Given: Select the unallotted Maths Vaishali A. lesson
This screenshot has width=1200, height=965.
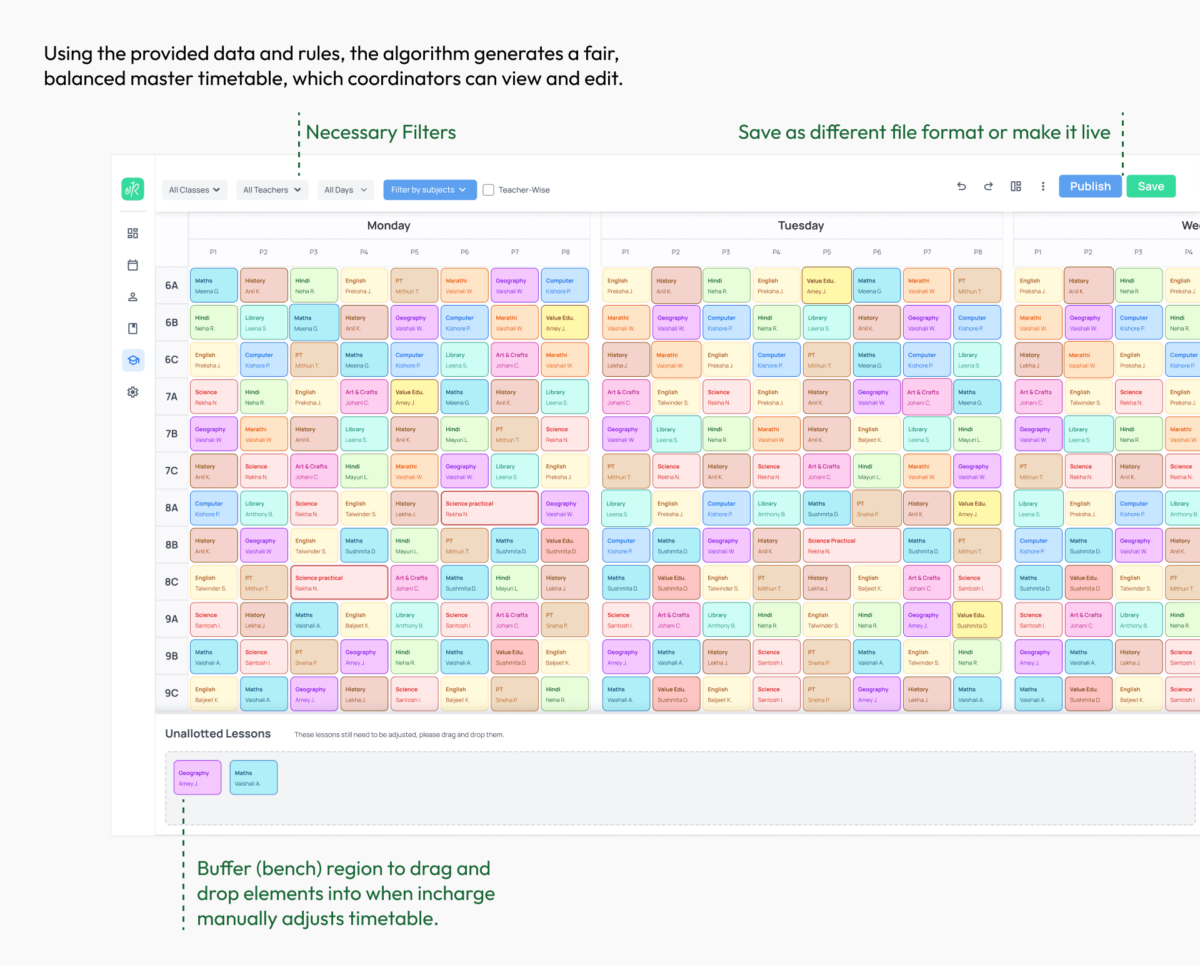Looking at the screenshot, I should click(253, 777).
